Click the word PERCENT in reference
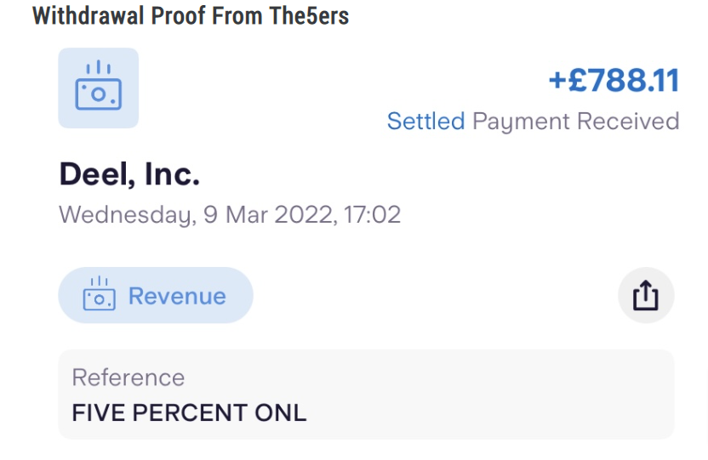 point(190,412)
